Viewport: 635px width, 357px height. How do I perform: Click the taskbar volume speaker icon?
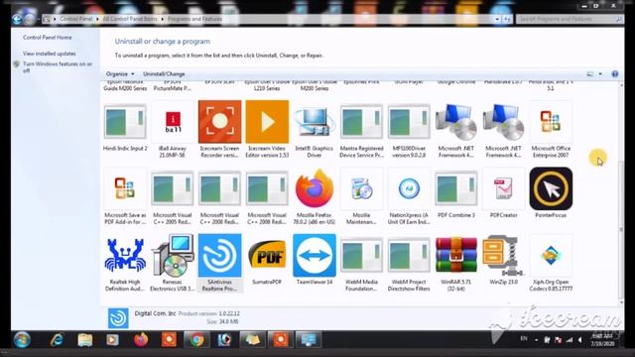(579, 340)
